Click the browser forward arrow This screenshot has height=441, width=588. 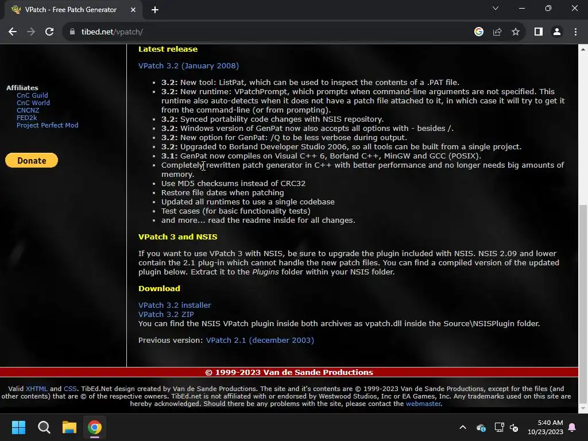pos(31,32)
